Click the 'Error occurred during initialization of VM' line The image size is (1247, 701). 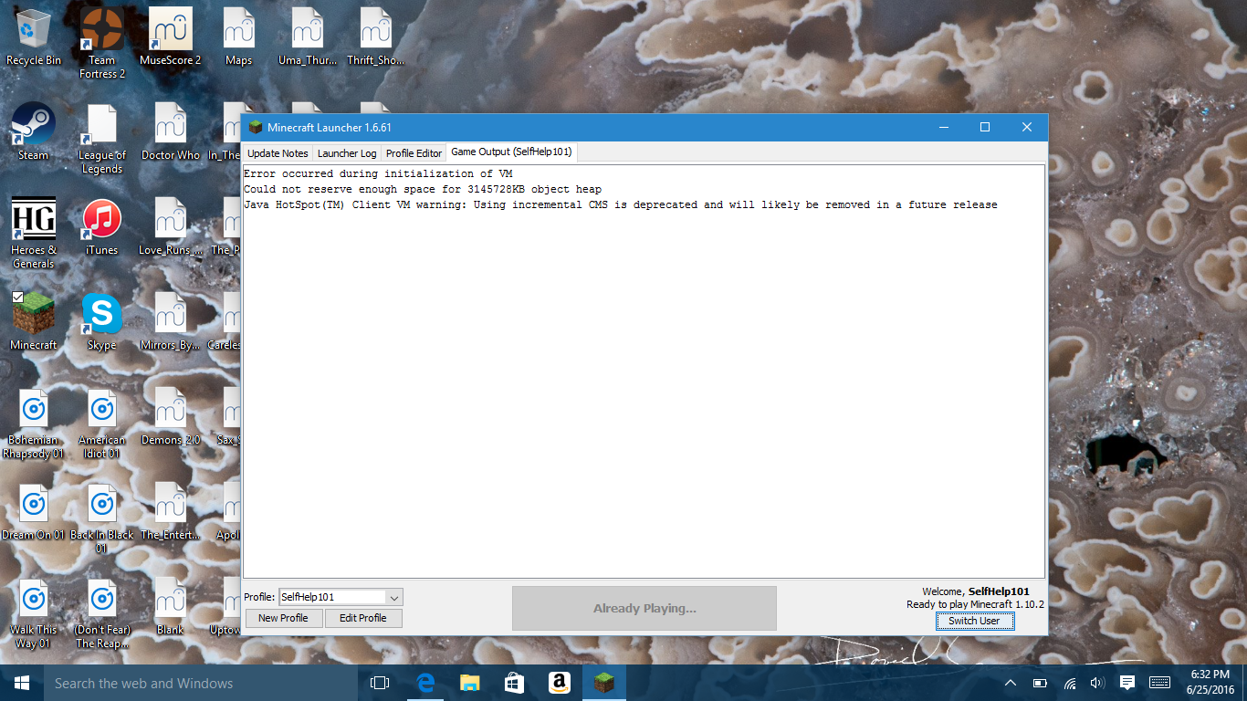click(x=378, y=173)
